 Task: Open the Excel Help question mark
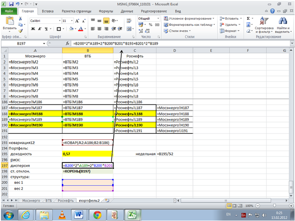[x=272, y=11]
